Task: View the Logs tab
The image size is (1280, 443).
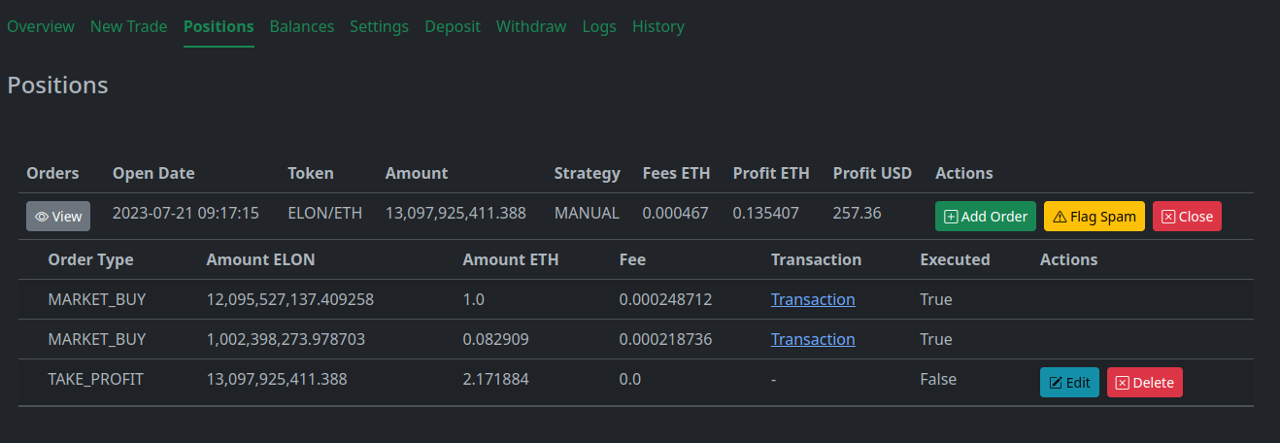Action: pos(599,26)
